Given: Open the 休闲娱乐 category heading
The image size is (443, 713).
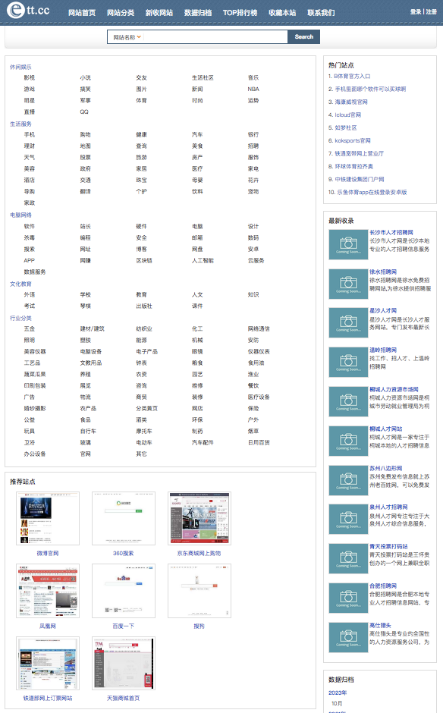Looking at the screenshot, I should click(21, 67).
